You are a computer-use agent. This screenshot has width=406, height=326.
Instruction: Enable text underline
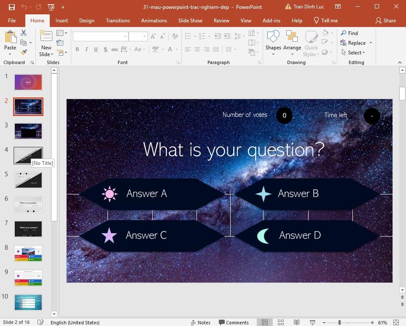point(96,49)
